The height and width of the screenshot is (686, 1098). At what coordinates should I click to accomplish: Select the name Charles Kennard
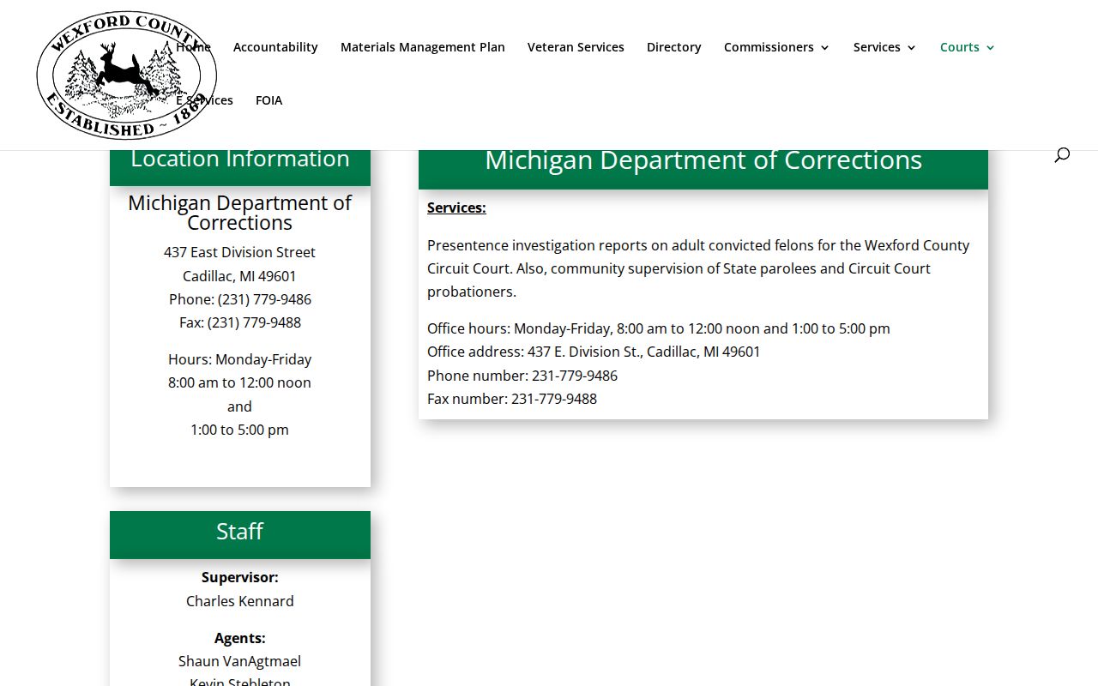[240, 601]
